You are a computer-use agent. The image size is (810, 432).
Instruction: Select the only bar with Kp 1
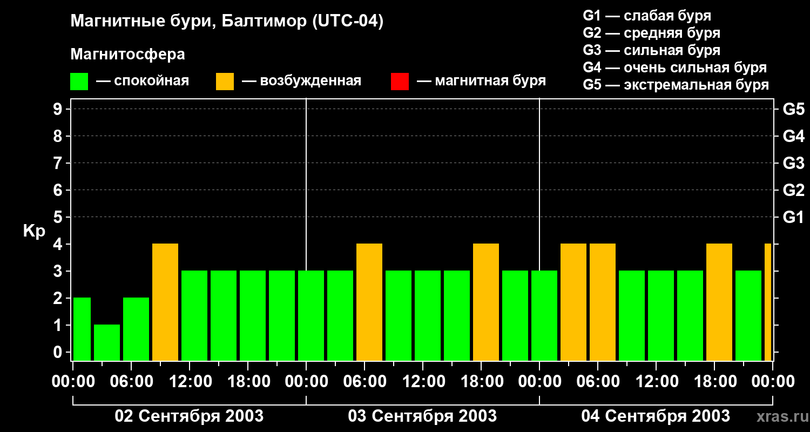[107, 342]
